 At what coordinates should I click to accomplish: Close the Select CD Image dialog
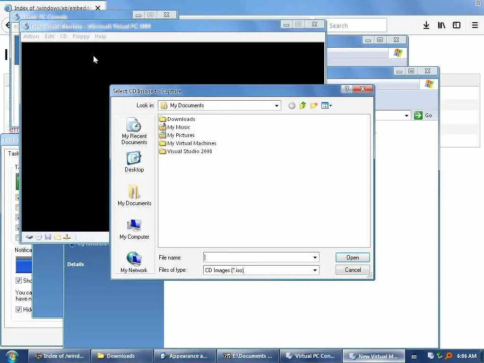tap(363, 89)
